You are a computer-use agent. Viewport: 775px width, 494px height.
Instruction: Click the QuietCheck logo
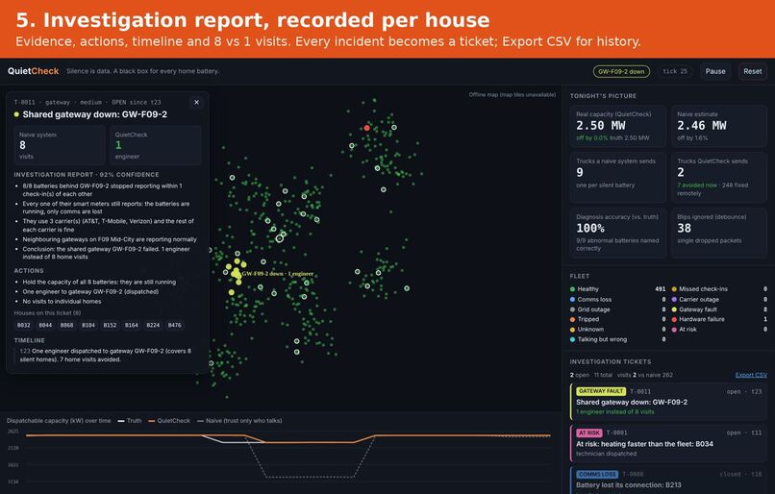tap(33, 71)
